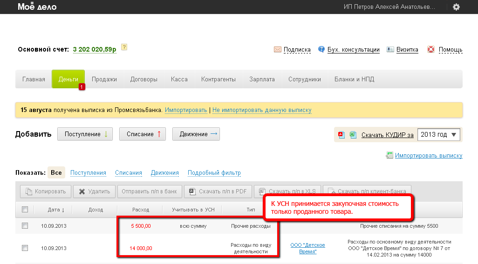Viewport: 478px width, 264px height.
Task: Click the 14 000,00 expense amount
Action: [x=141, y=248]
